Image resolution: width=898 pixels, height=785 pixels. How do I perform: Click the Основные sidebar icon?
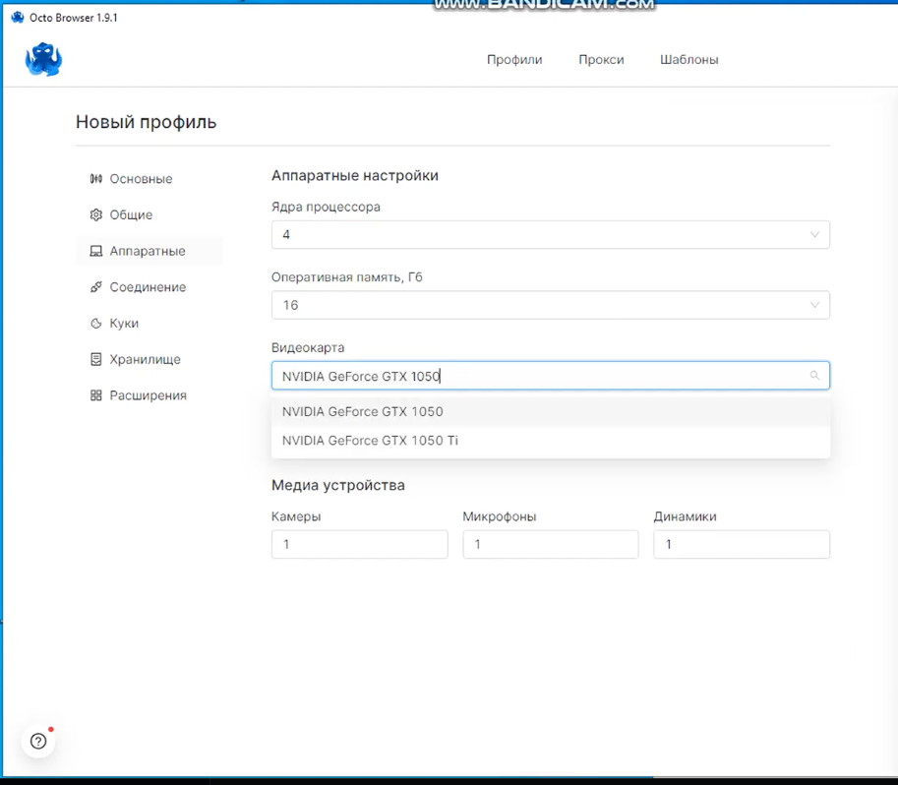coord(96,179)
